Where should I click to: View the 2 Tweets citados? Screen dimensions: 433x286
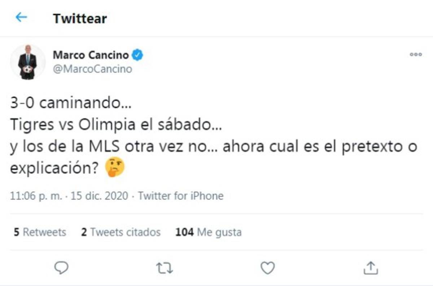[121, 232]
